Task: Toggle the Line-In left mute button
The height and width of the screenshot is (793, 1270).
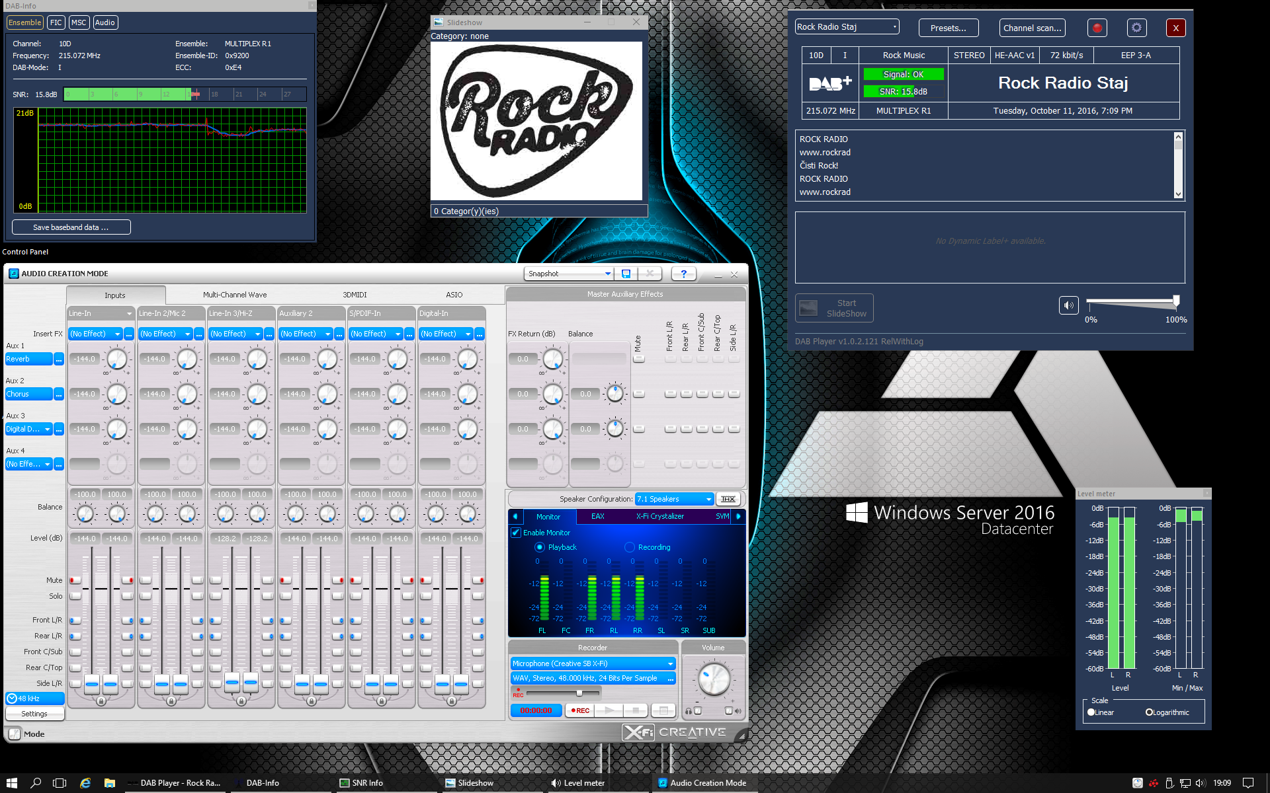Action: (x=75, y=580)
